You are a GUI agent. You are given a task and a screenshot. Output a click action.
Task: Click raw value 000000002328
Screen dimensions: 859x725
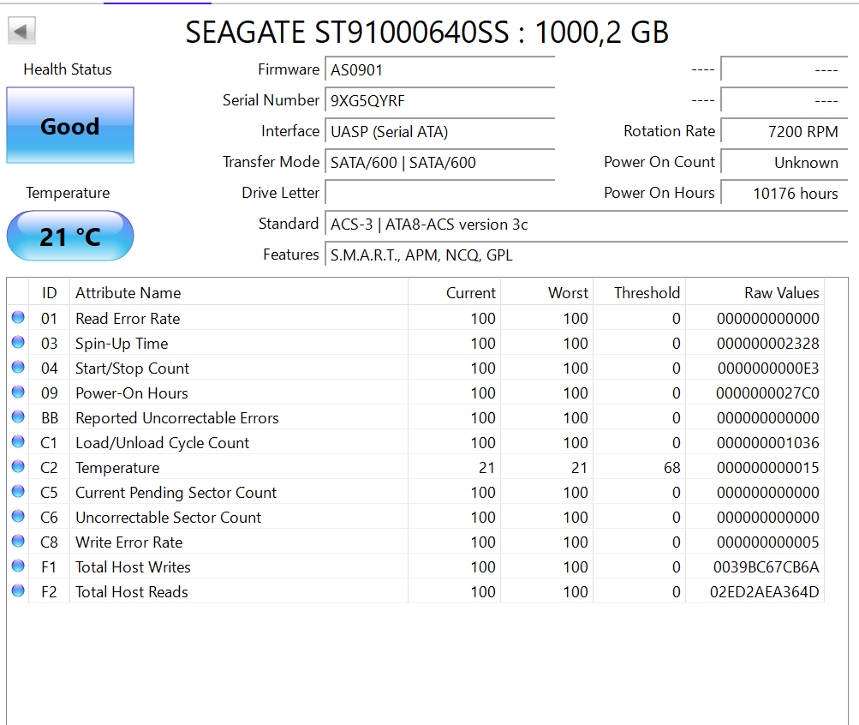[x=767, y=344]
